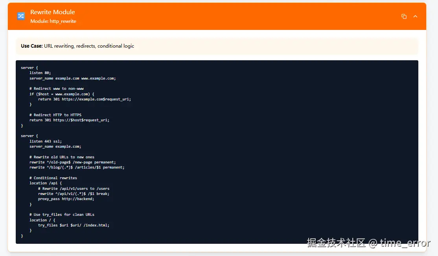Viewport: 438px width, 256px height.
Task: Select the listen 80 directive line
Action: click(40, 72)
